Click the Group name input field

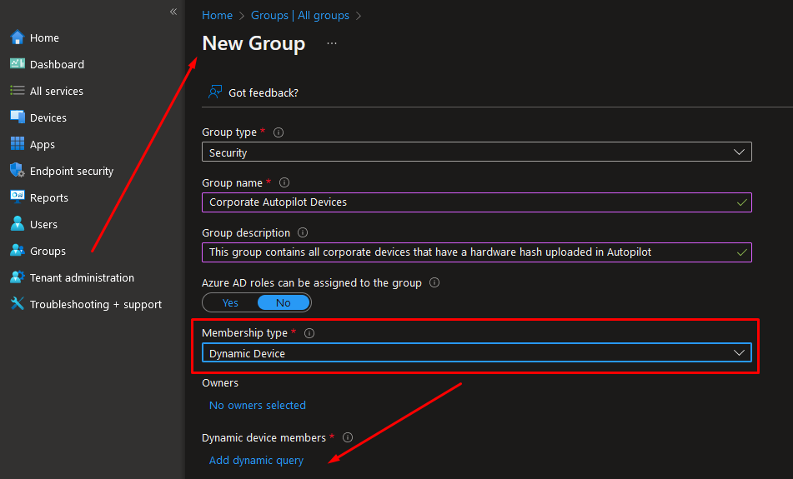click(476, 202)
